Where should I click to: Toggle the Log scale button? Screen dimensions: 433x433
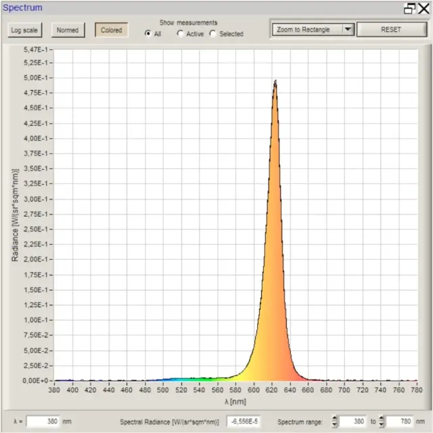24,30
